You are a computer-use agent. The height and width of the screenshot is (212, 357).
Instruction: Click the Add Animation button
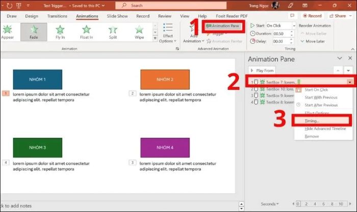193,34
